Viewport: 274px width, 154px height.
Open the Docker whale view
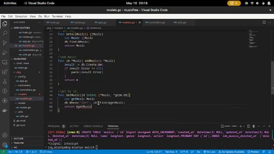tap(5, 110)
